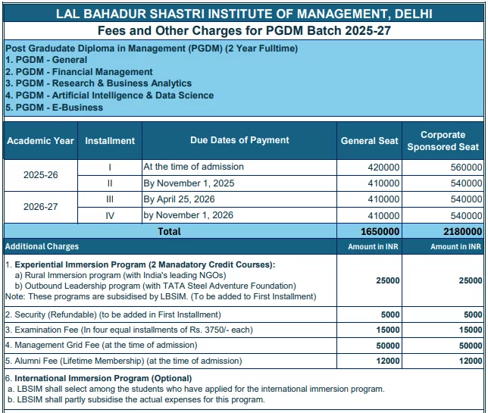Screen dimensions: 488x413
Task: Click the institute name title at the top
Action: point(244,13)
